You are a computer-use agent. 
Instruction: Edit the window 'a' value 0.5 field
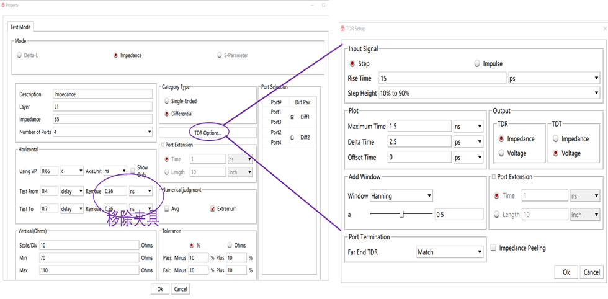pyautogui.click(x=459, y=214)
